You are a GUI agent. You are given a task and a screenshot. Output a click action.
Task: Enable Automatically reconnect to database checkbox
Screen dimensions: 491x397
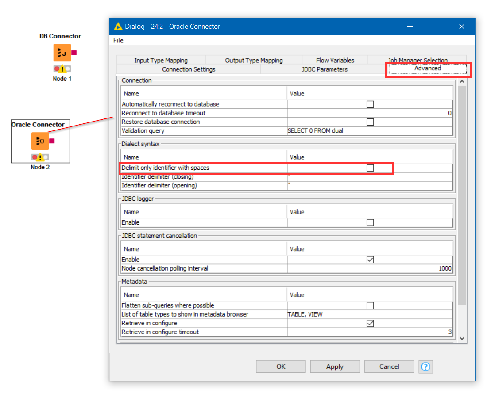click(370, 104)
